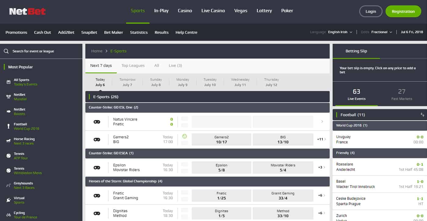The height and width of the screenshot is (221, 427).
Task: Open the Live Casino tab
Action: click(x=213, y=11)
